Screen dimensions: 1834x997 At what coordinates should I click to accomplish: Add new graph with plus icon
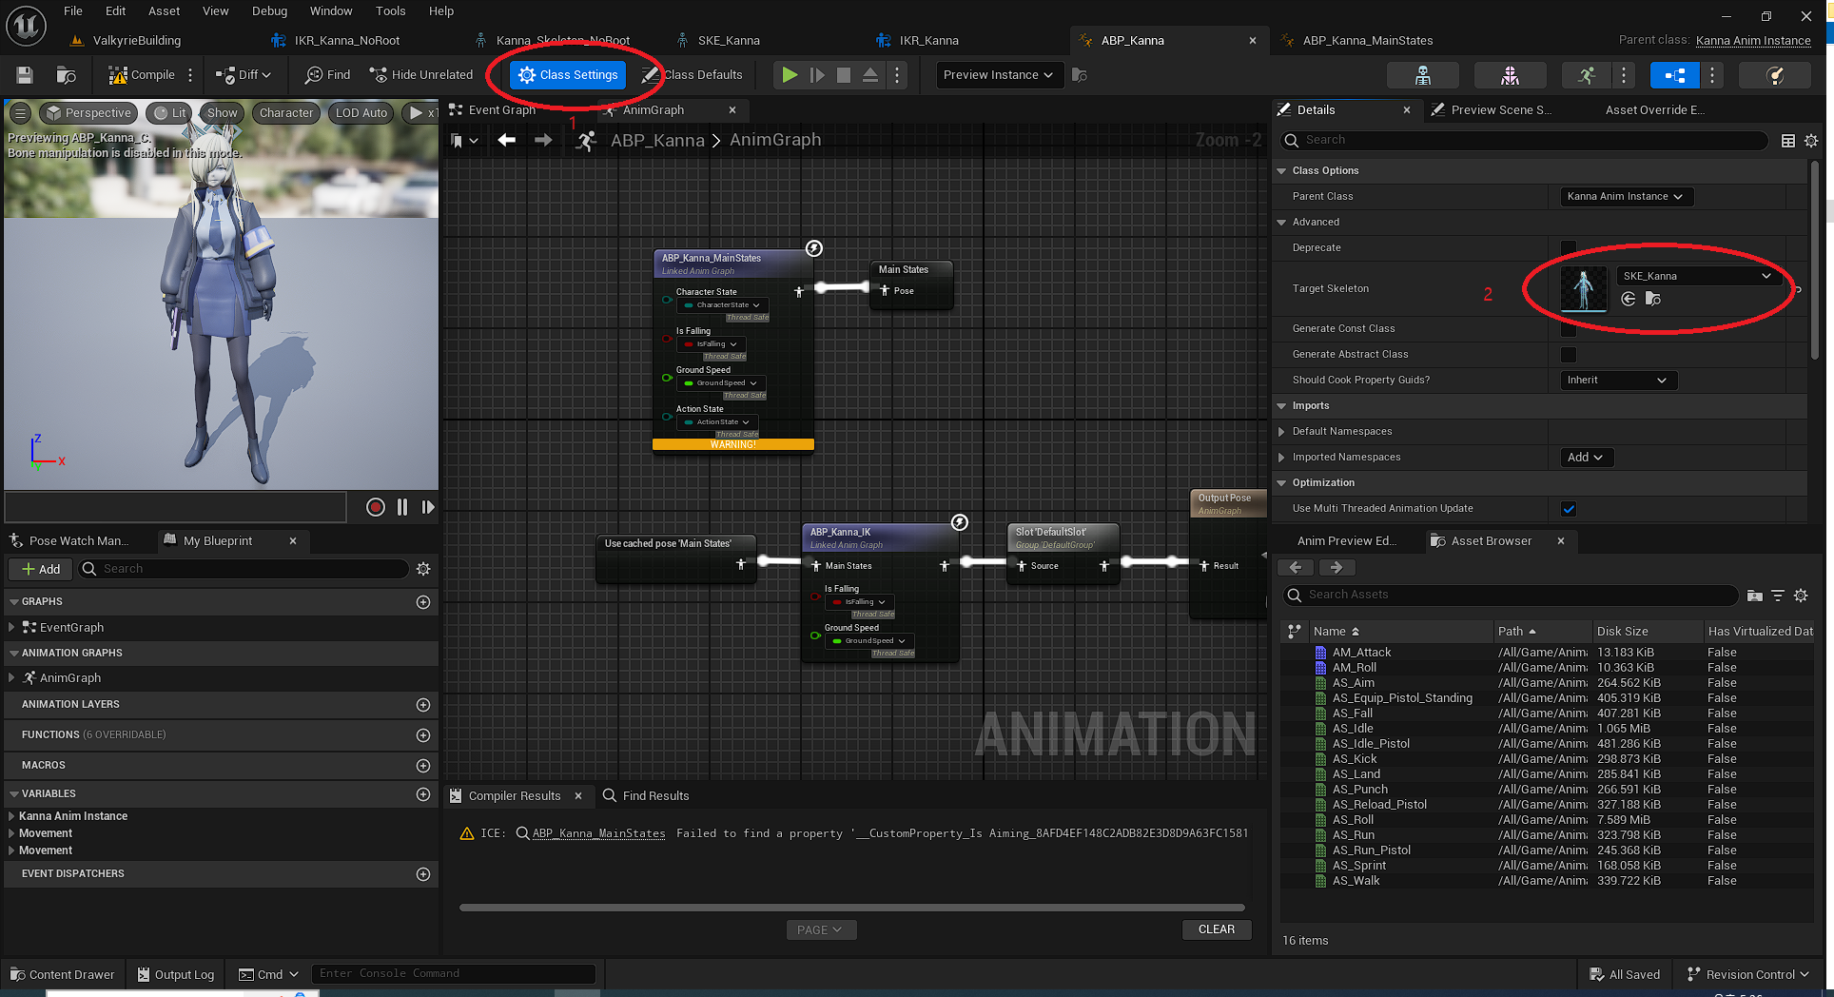coord(423,602)
